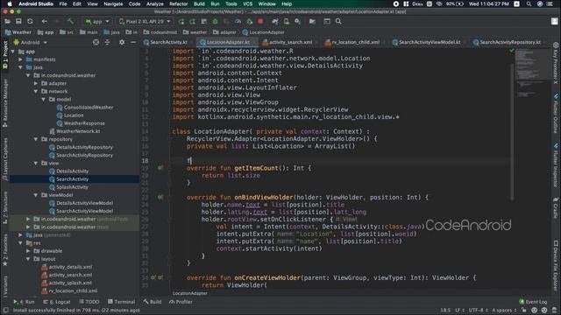
Task: Click the macOS Spotlight search icon
Action: (x=529, y=3)
